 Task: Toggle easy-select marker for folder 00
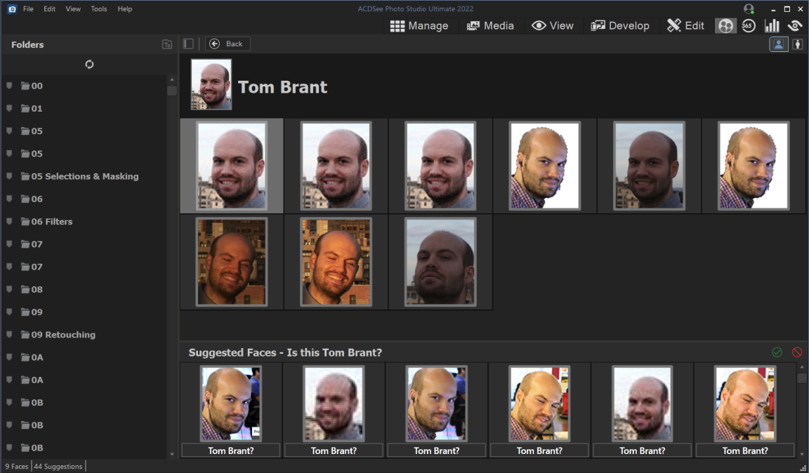(x=9, y=86)
